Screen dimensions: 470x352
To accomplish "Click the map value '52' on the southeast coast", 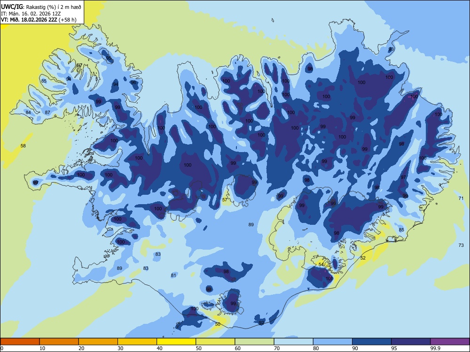I will tap(363, 258).
